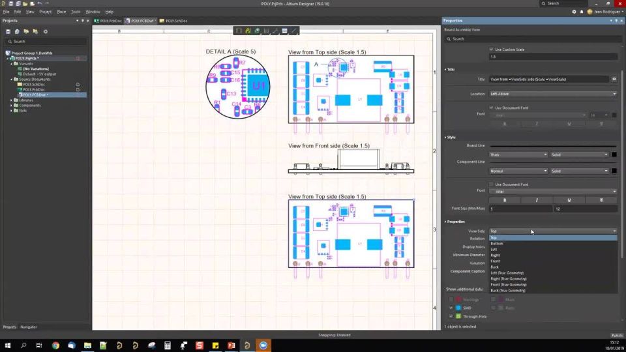Click the custom scale field showing 1.5
Viewport: 626px width, 352px height.
(x=553, y=57)
